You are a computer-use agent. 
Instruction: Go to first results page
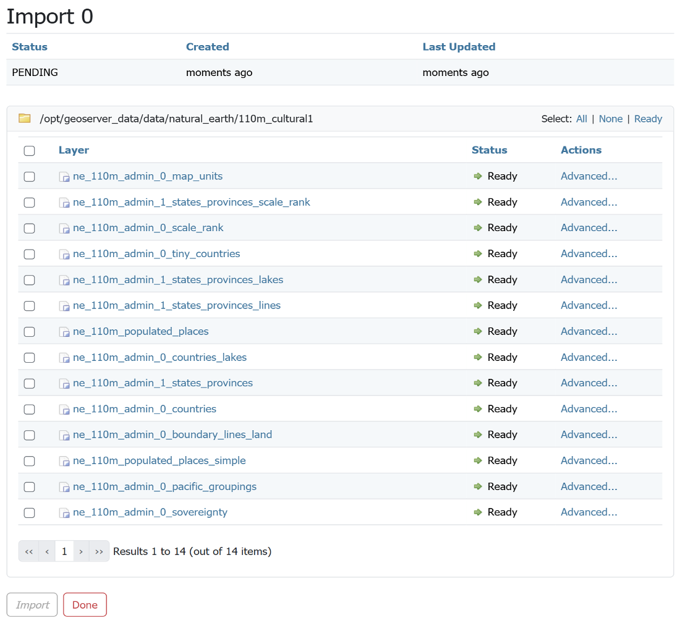(x=28, y=552)
